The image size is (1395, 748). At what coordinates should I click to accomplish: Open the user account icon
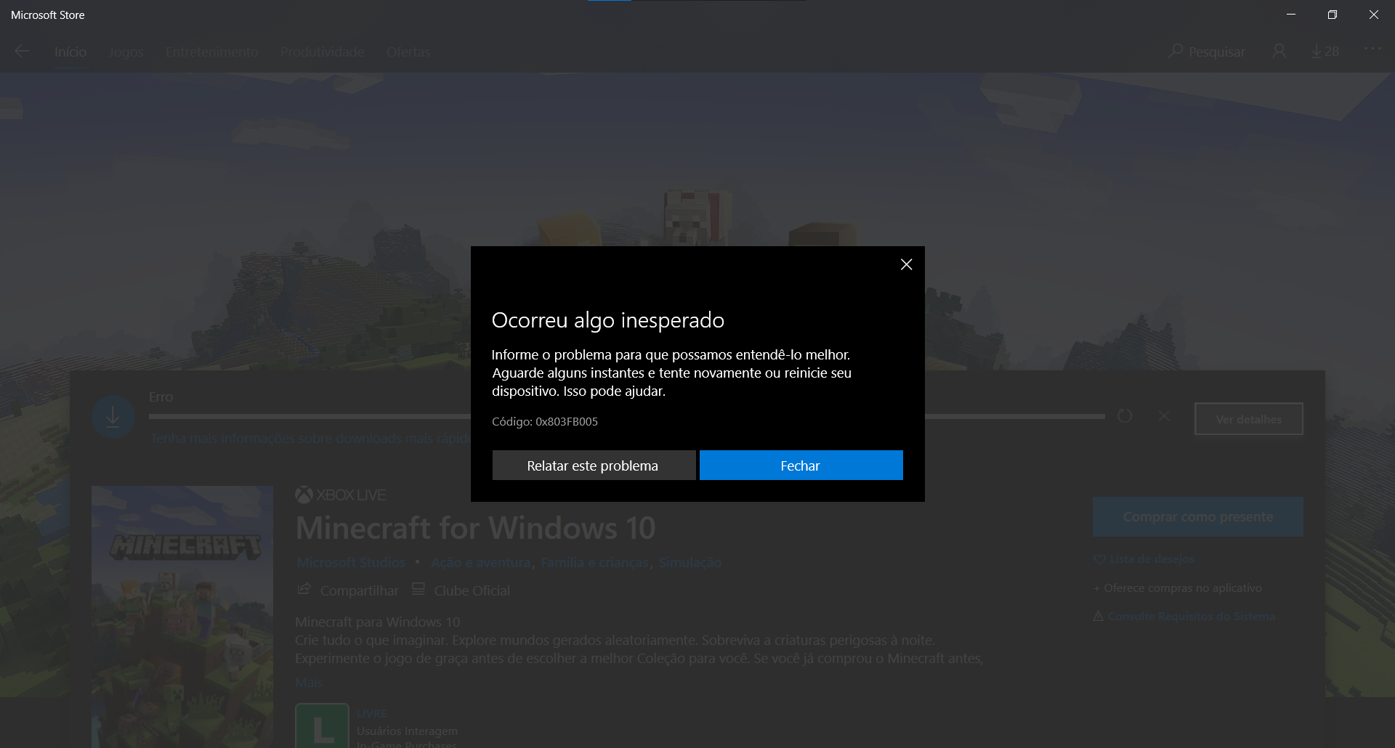(1279, 51)
